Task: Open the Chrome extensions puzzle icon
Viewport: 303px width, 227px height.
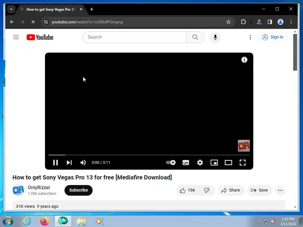Action: point(243,22)
